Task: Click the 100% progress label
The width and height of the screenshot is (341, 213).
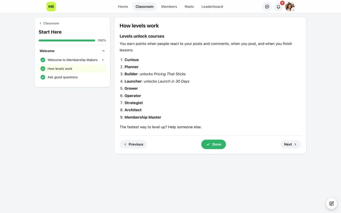Action: pyautogui.click(x=102, y=40)
